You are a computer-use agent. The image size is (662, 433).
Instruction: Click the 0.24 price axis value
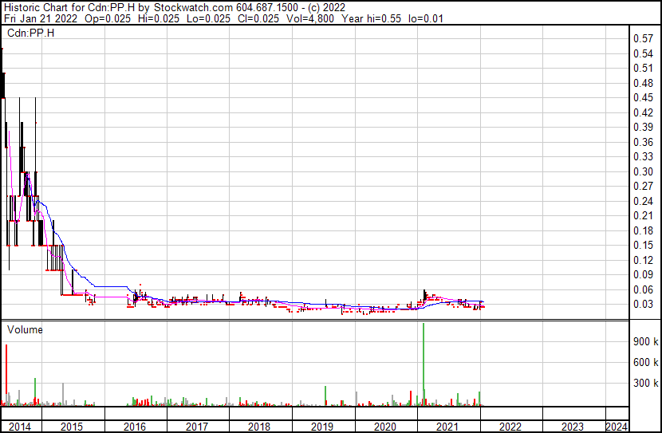point(644,201)
